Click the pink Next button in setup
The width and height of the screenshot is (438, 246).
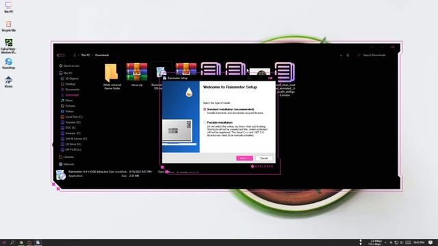244,158
